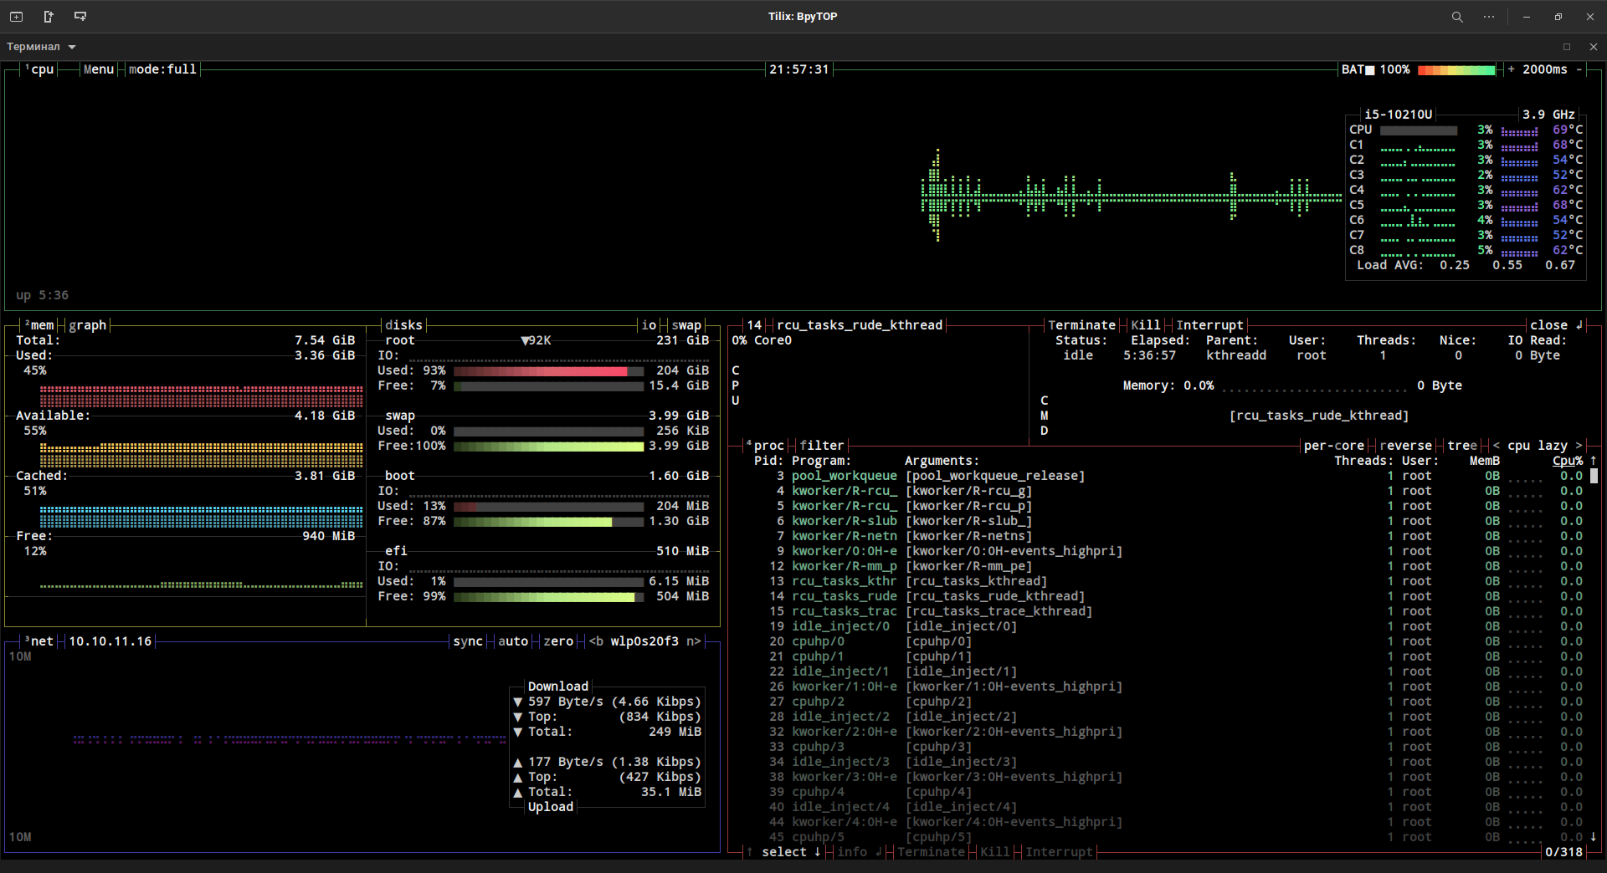This screenshot has height=873, width=1607.
Task: Switch to next network interface after wlp0s20f3
Action: (x=694, y=641)
